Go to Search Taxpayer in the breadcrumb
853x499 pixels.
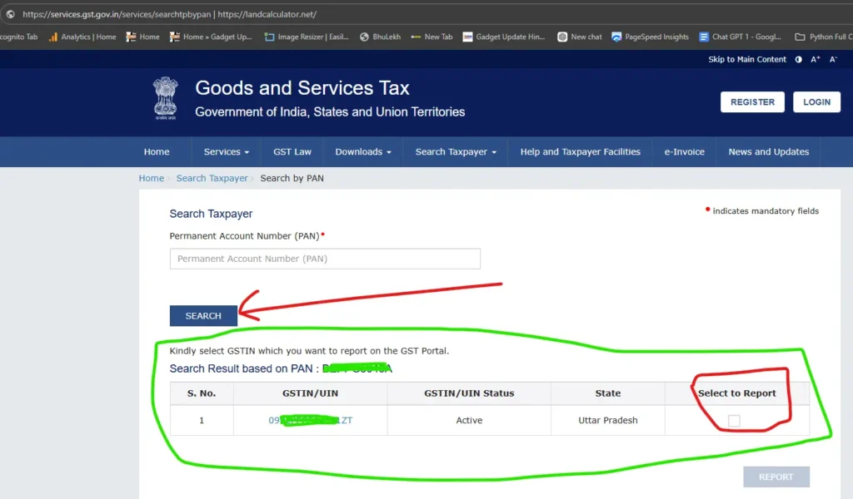[212, 178]
